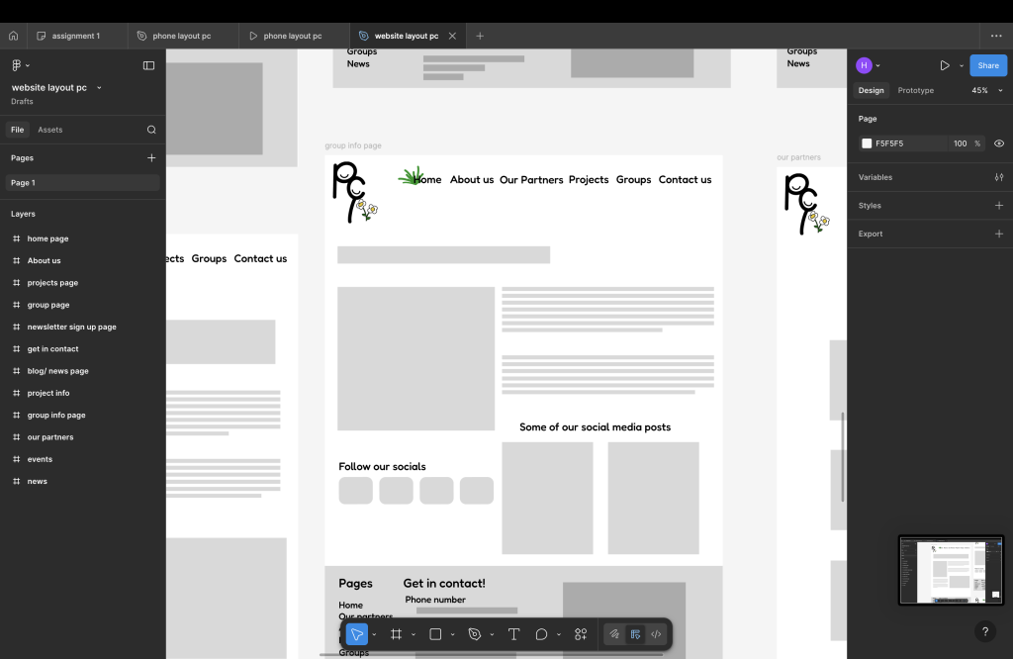Open the variables settings icon
Image resolution: width=1013 pixels, height=659 pixels.
(x=998, y=177)
